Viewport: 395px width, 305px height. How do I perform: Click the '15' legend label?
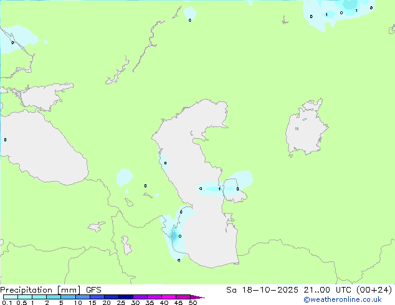point(92,303)
